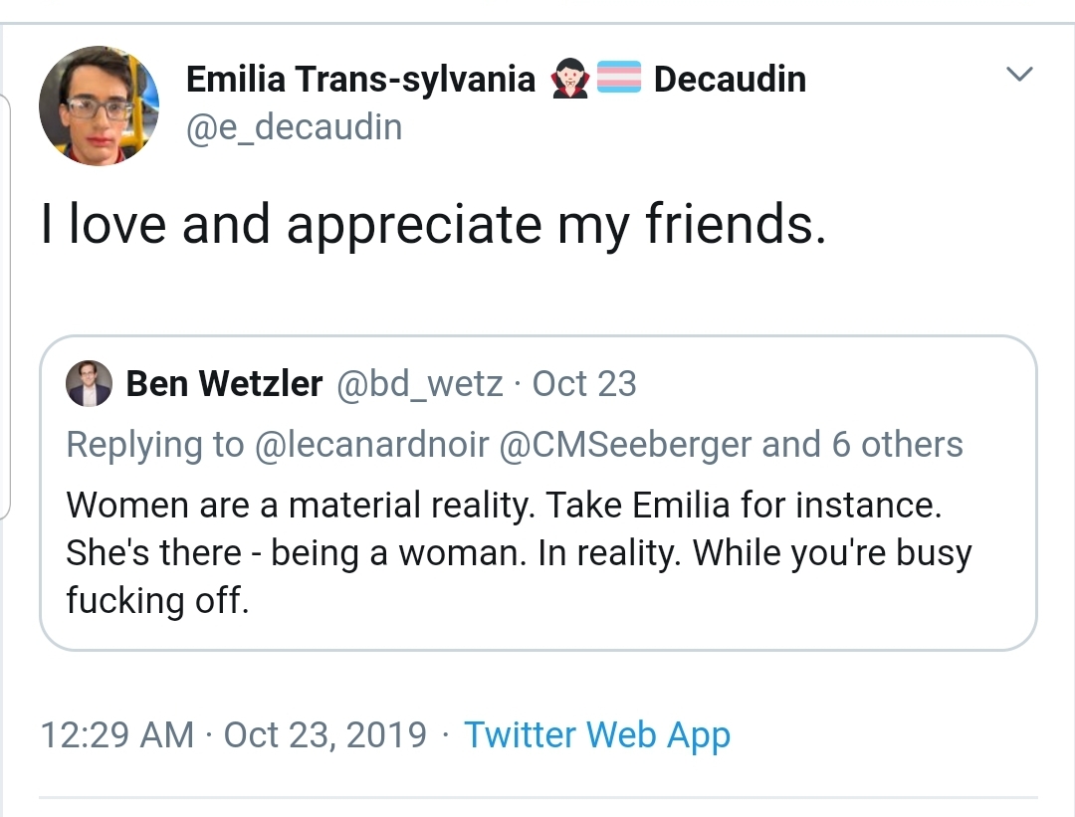
Task: Click the display name Emilia Trans-sylvania
Action: click(x=360, y=80)
